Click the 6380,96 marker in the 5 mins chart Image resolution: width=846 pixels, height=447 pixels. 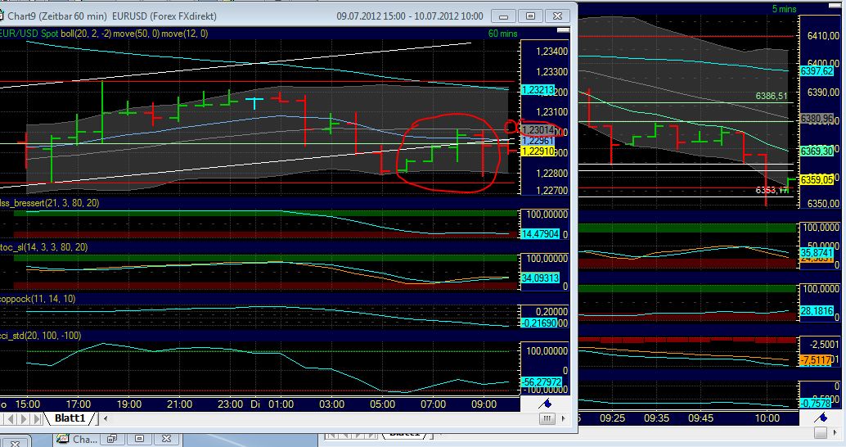[x=817, y=119]
